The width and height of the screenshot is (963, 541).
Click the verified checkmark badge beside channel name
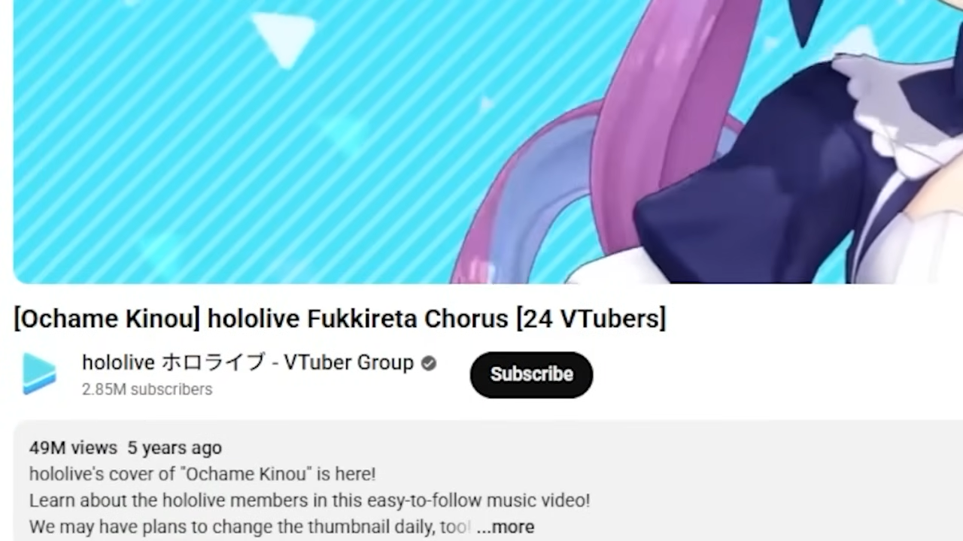pyautogui.click(x=429, y=364)
